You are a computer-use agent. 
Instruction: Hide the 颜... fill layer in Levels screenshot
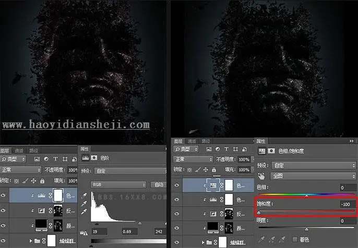pos(3,226)
